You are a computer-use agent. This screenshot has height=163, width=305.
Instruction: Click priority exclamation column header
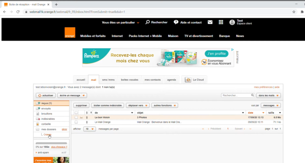tap(91, 113)
